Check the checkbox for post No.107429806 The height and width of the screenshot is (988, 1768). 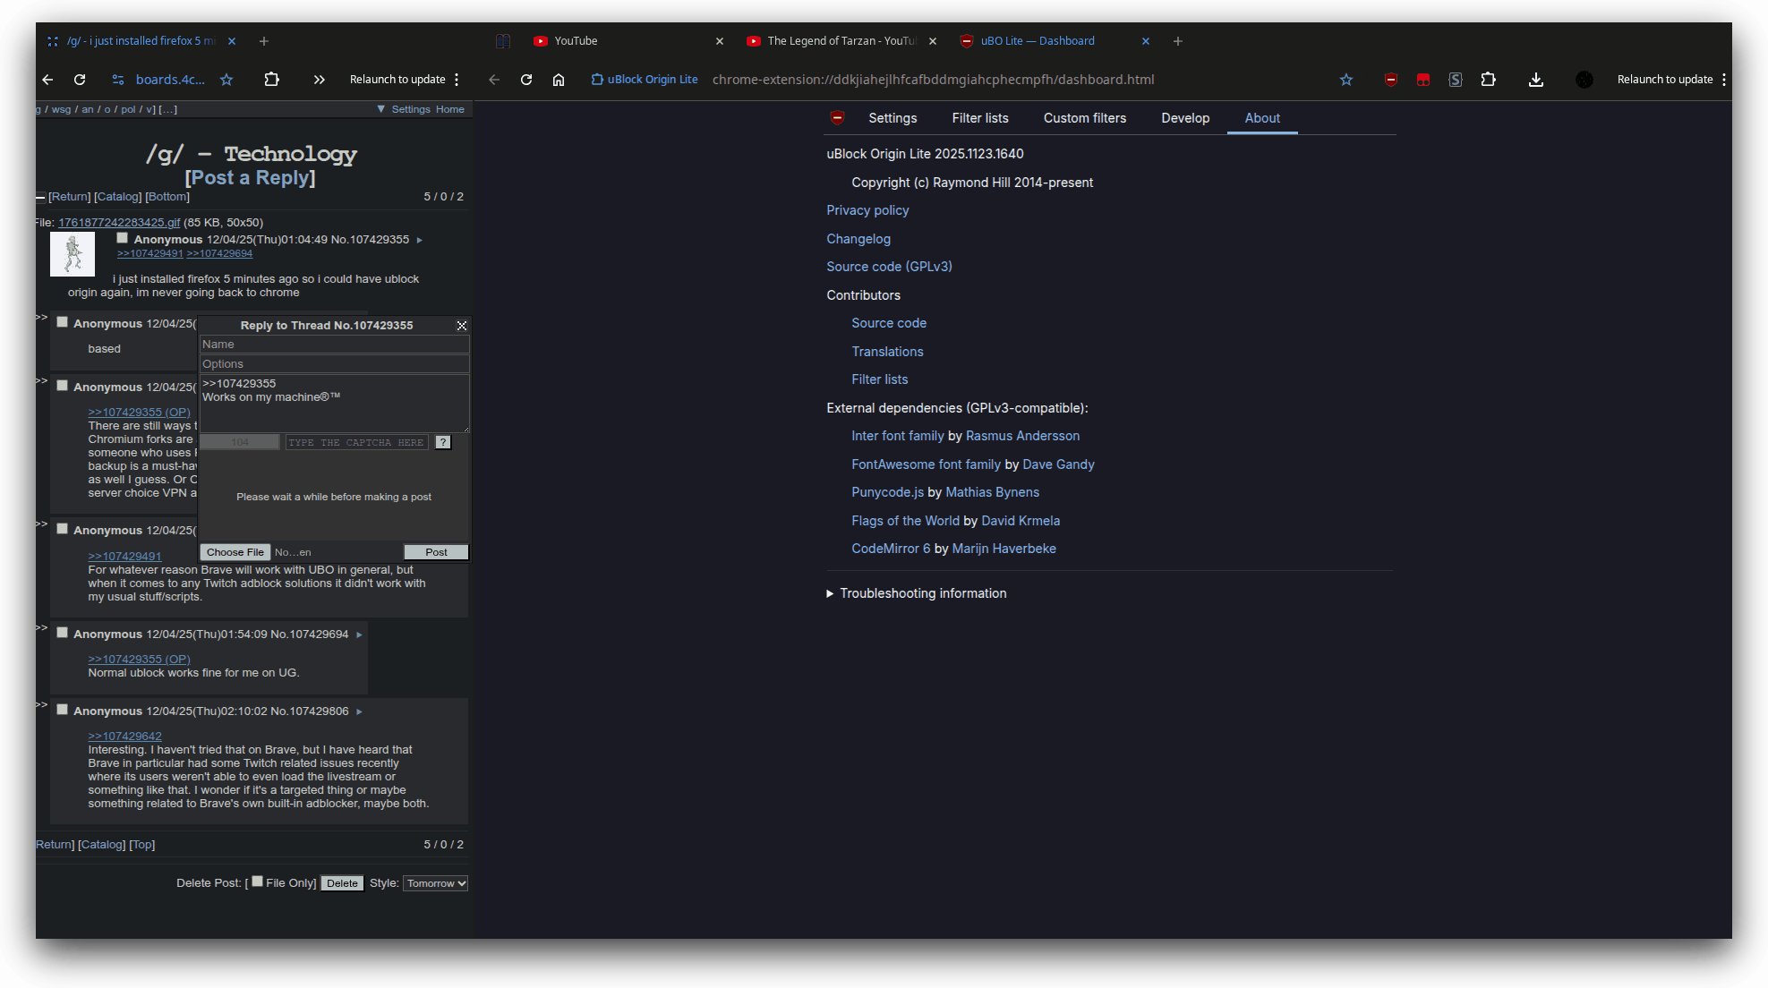(x=63, y=710)
